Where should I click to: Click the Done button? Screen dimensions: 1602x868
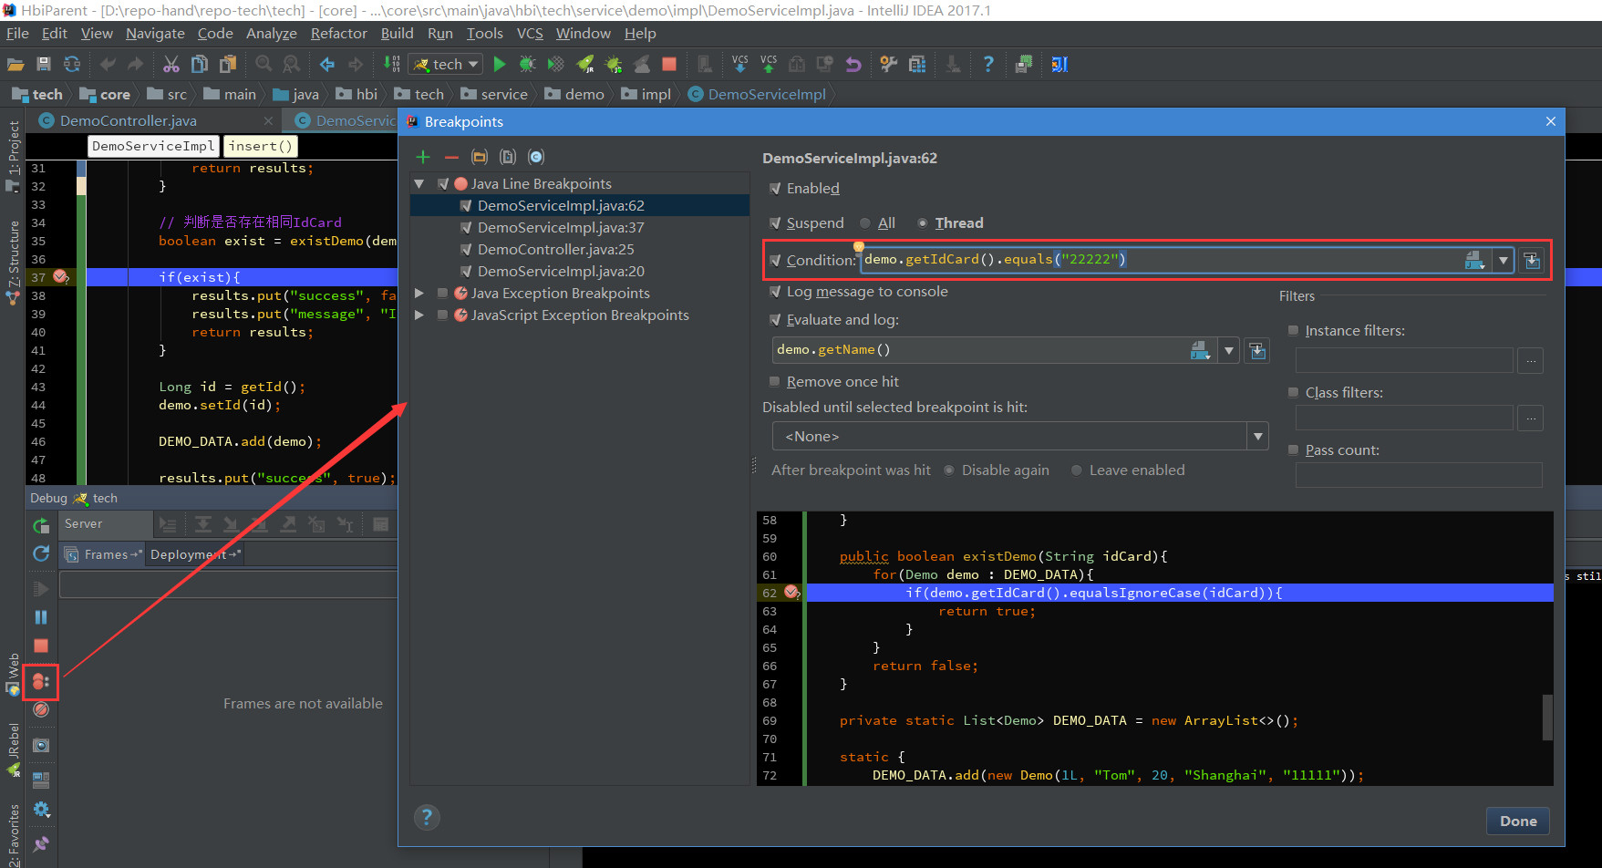[x=1518, y=821]
